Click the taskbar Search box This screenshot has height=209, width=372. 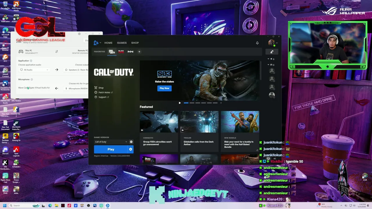(25, 206)
